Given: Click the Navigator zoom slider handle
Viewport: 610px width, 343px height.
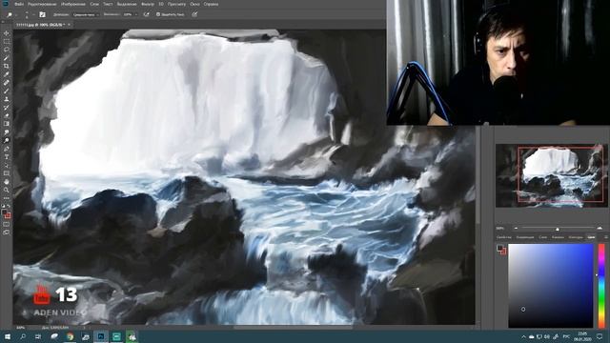Looking at the screenshot, I should 557,229.
